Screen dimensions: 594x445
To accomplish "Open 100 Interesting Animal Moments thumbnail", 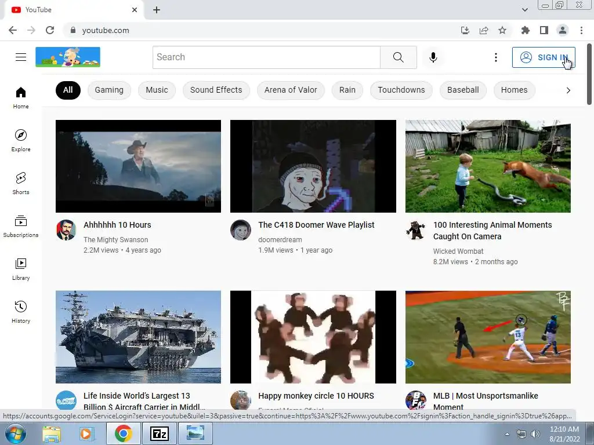I will [488, 166].
